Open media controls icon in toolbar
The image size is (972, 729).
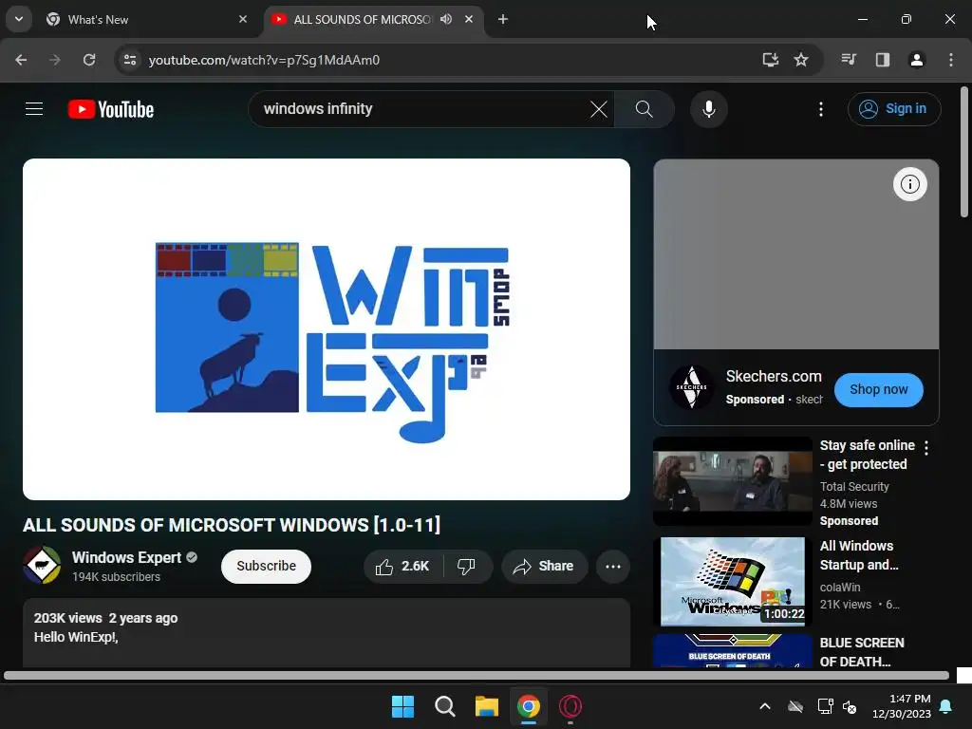point(849,60)
